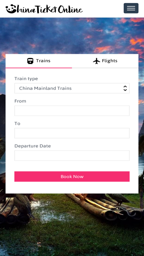Click the airplane icon in Flights tab
This screenshot has width=144, height=256.
pos(96,61)
